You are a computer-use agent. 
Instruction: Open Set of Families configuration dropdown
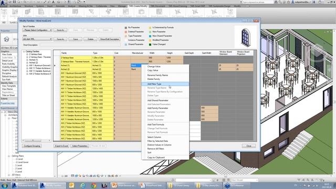[37, 30]
